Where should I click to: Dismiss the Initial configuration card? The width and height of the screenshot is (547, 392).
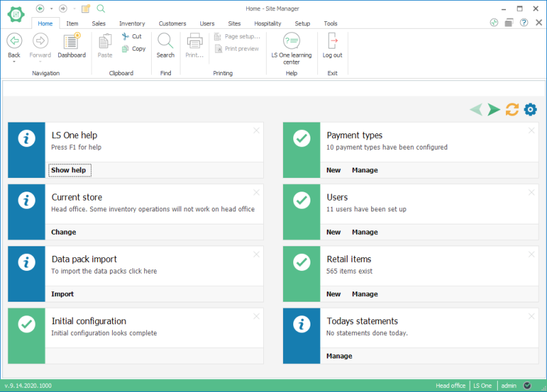point(256,316)
